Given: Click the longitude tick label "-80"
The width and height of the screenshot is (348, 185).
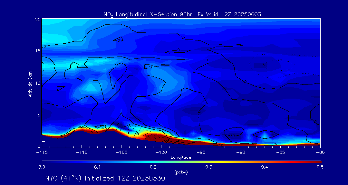Looking at the screenshot, I should (320, 152).
